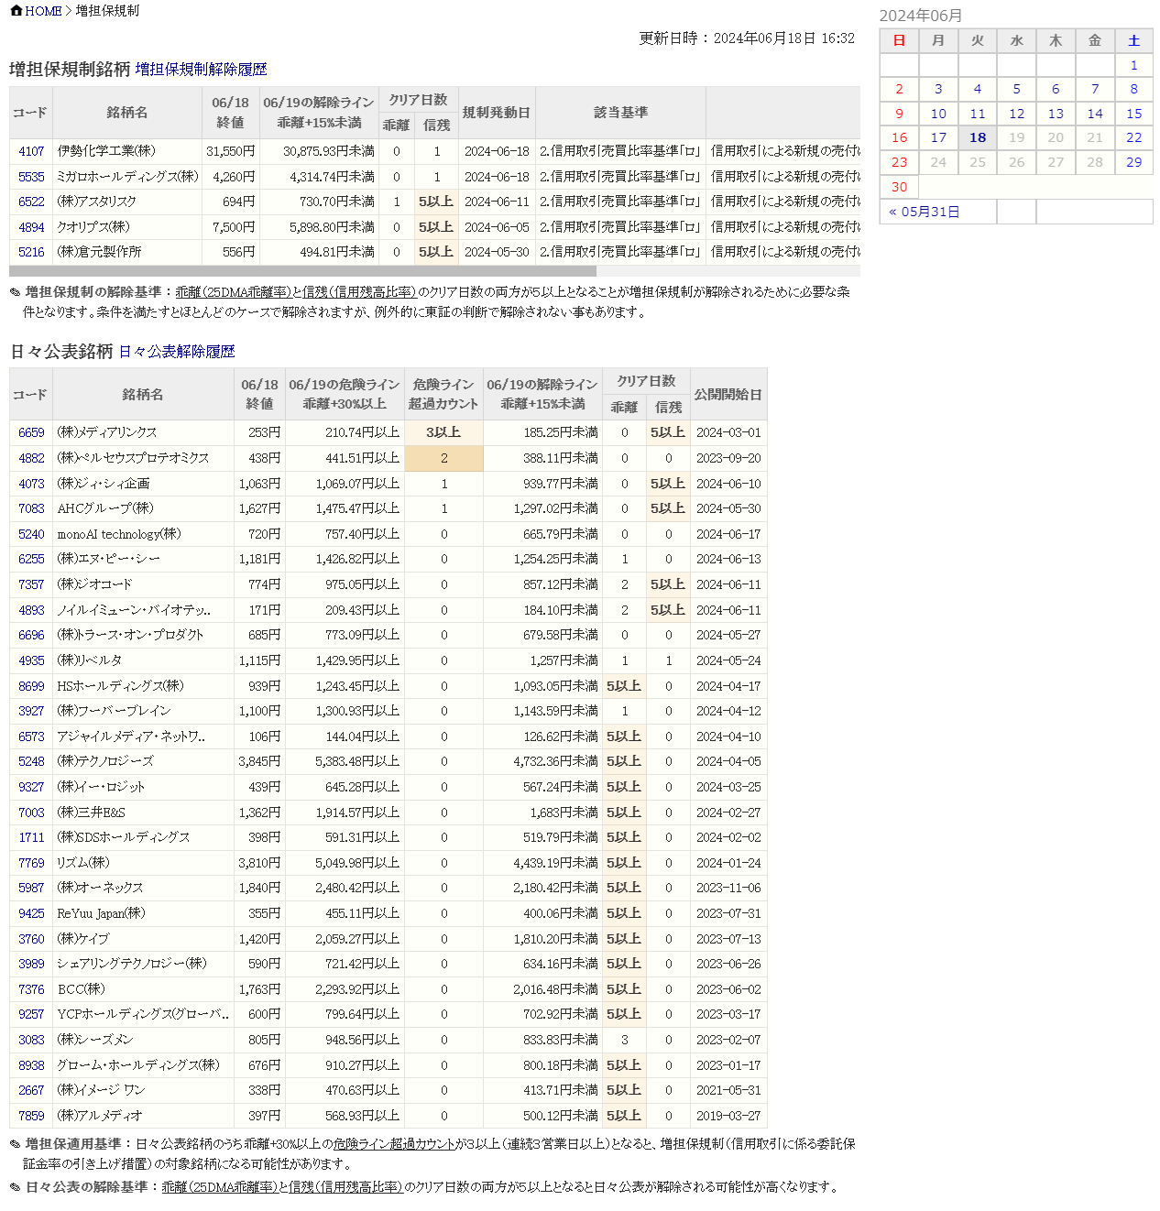Open stock code 3927 link
This screenshot has width=1160, height=1211.
[x=31, y=711]
